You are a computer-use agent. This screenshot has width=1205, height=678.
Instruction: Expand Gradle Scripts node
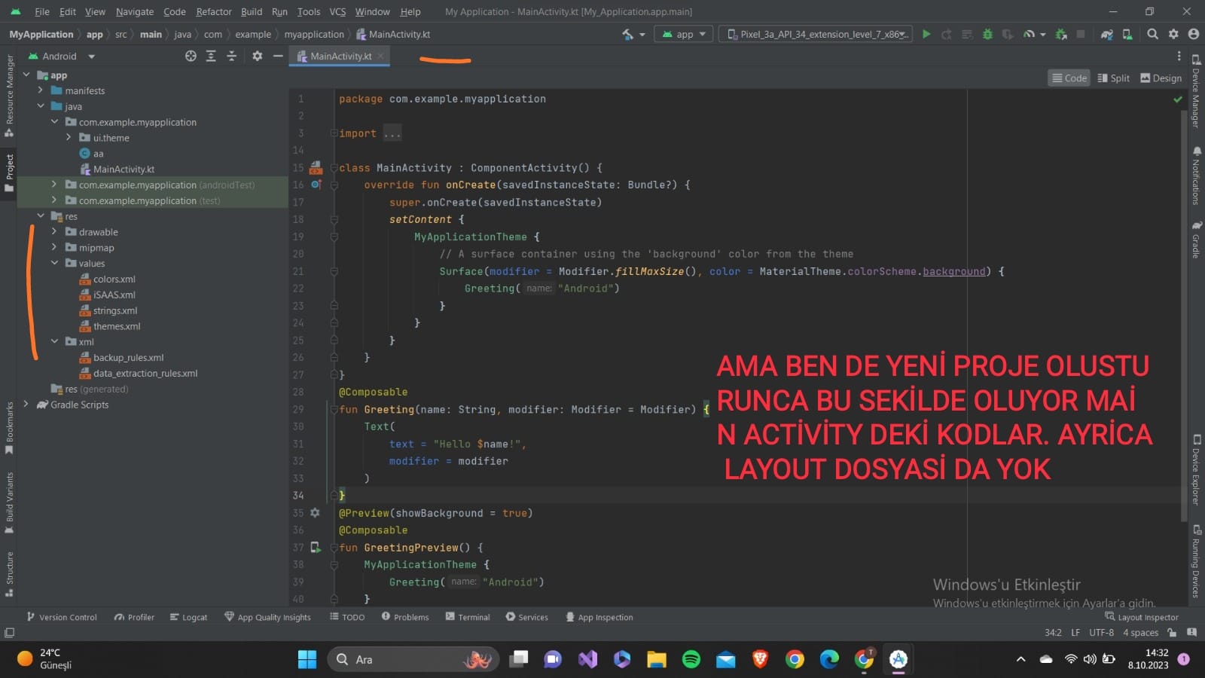point(26,405)
